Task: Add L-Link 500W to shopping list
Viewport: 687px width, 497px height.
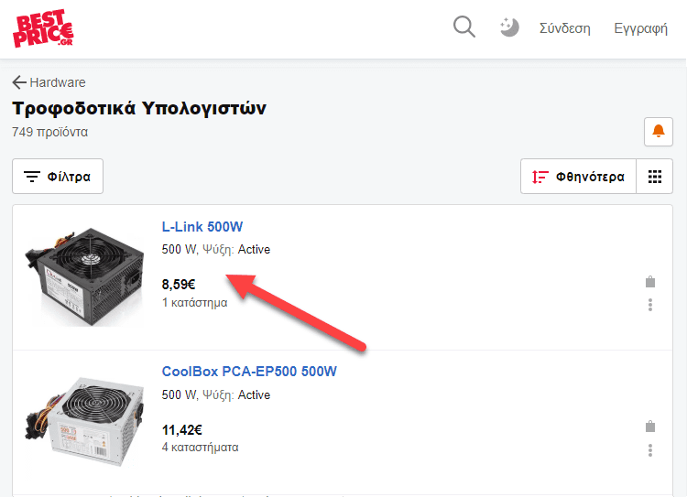Action: click(650, 282)
